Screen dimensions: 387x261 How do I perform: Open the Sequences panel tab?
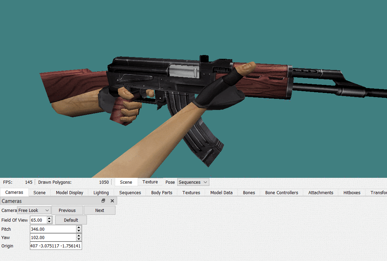point(130,192)
